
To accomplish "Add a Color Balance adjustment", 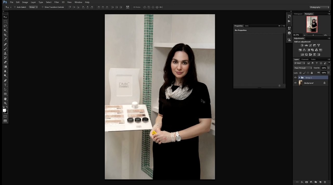I will coord(304,50).
